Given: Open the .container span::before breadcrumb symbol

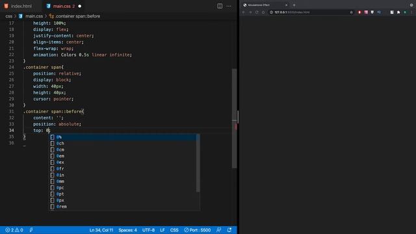Looking at the screenshot, I should (78, 16).
